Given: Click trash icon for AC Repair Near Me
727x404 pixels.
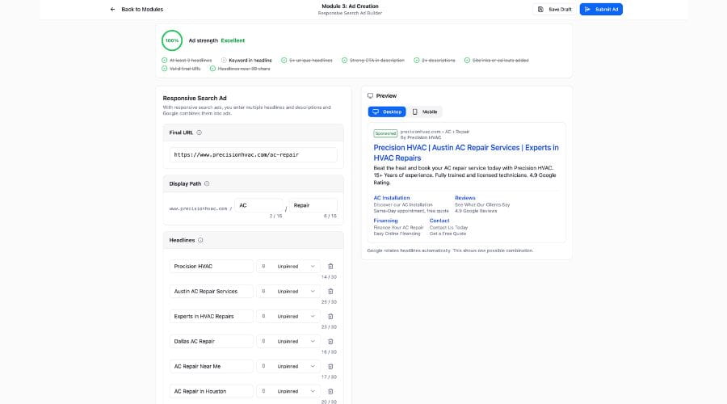Looking at the screenshot, I should 330,366.
